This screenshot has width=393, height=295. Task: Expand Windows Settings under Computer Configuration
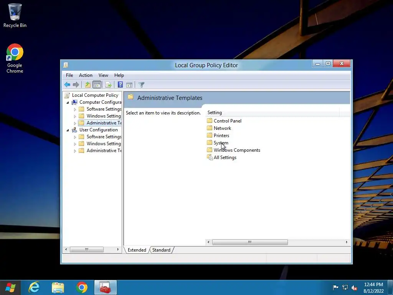tap(75, 116)
